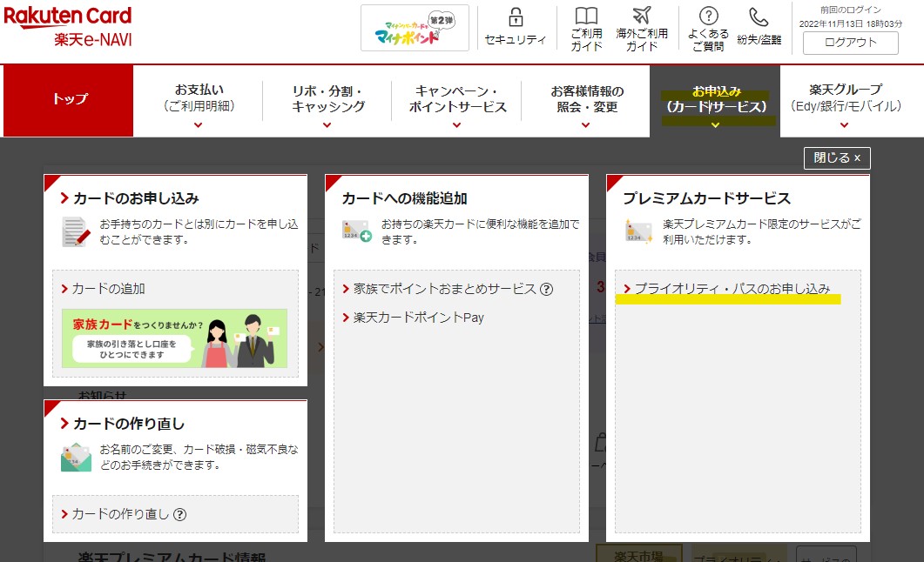Select お申込み(カードサービス) menu

[x=715, y=101]
